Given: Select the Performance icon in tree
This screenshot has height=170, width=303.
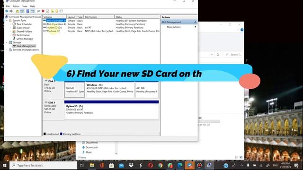Looking at the screenshot, I should (14, 35).
